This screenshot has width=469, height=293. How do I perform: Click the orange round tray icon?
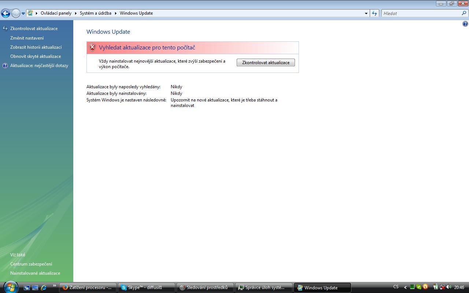point(425,287)
